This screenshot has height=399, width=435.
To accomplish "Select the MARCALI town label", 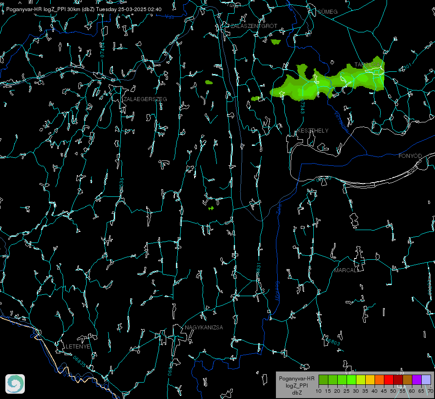I will (x=346, y=270).
